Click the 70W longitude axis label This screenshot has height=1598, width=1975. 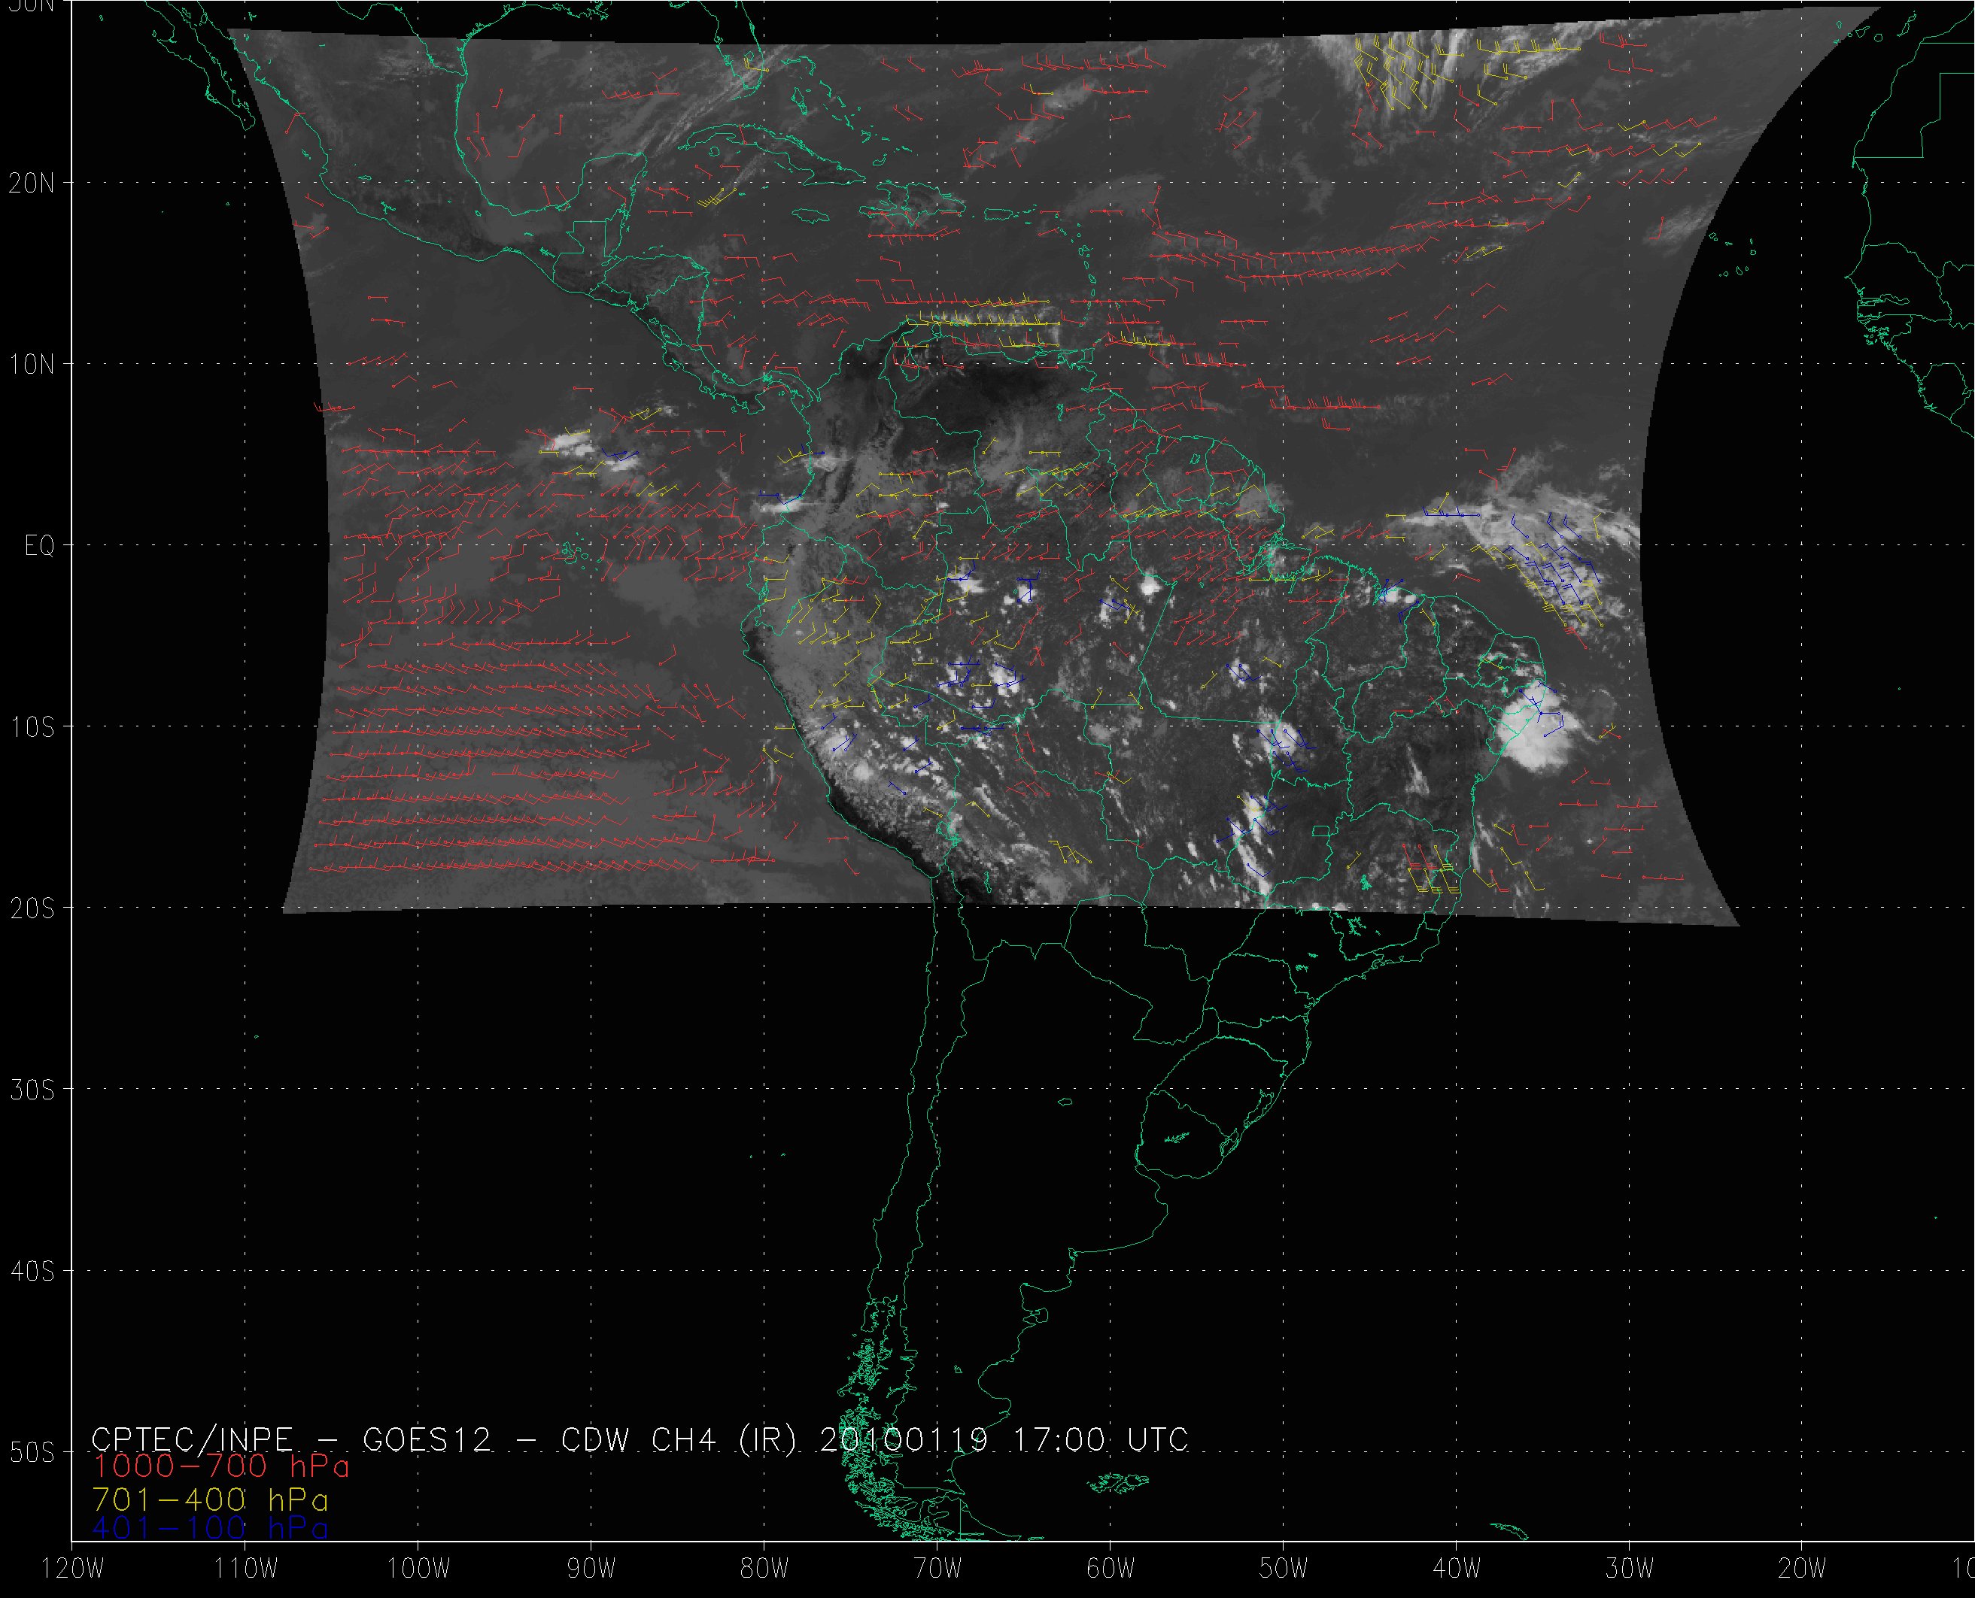click(x=937, y=1569)
